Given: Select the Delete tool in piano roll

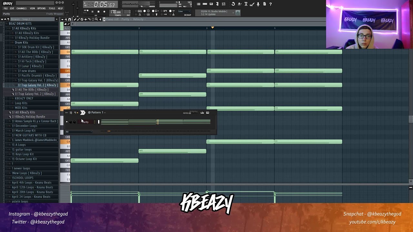Looking at the screenshot, I should [82, 19].
